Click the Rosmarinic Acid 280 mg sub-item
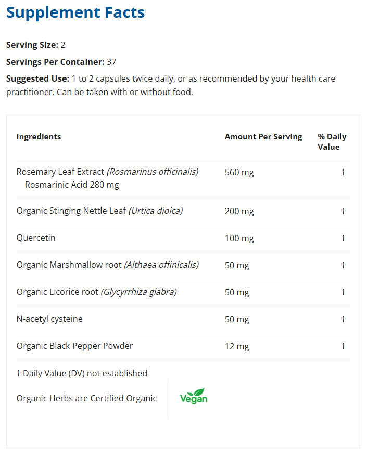Screen dimensions: 367x458 72,185
